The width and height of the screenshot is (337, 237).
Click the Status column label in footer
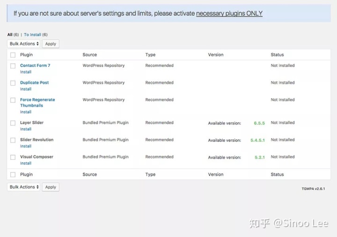[277, 174]
